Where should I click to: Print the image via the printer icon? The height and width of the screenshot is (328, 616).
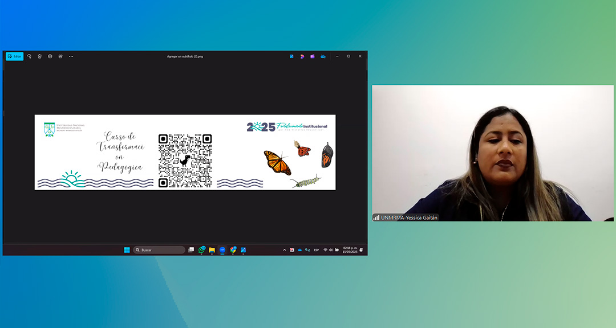coord(50,56)
